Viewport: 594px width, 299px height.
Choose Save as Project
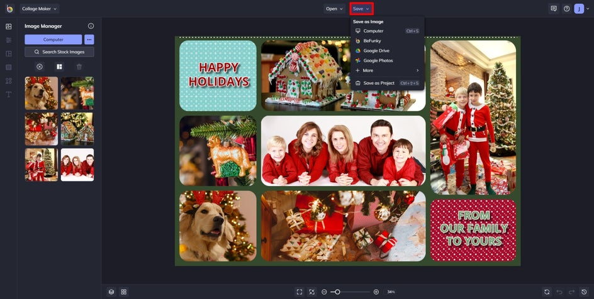coord(387,83)
